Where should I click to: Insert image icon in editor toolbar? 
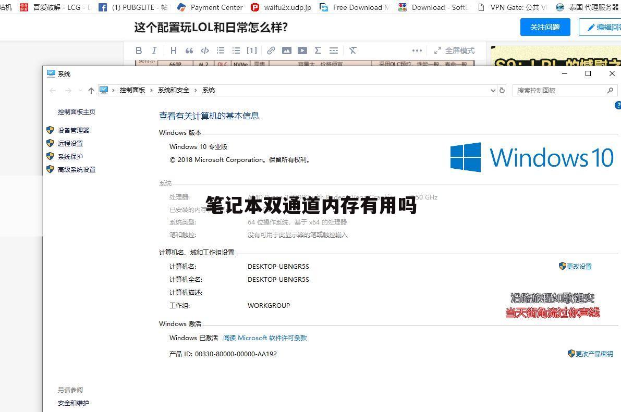(x=287, y=51)
